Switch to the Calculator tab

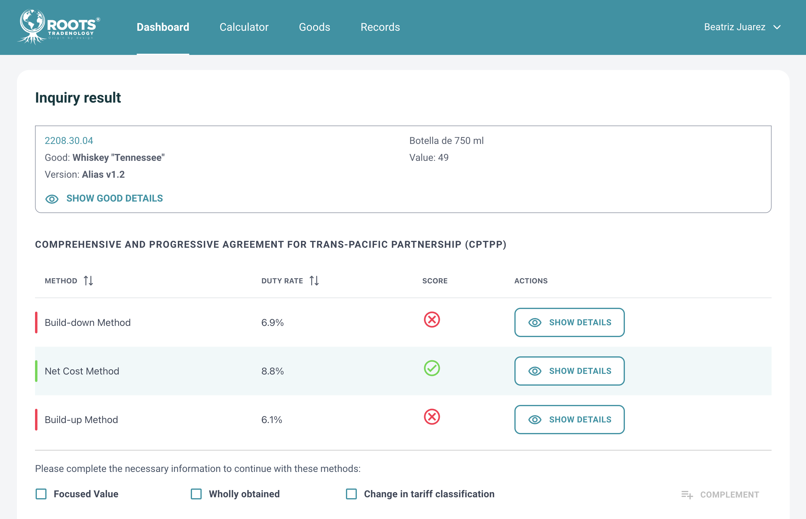pos(244,27)
